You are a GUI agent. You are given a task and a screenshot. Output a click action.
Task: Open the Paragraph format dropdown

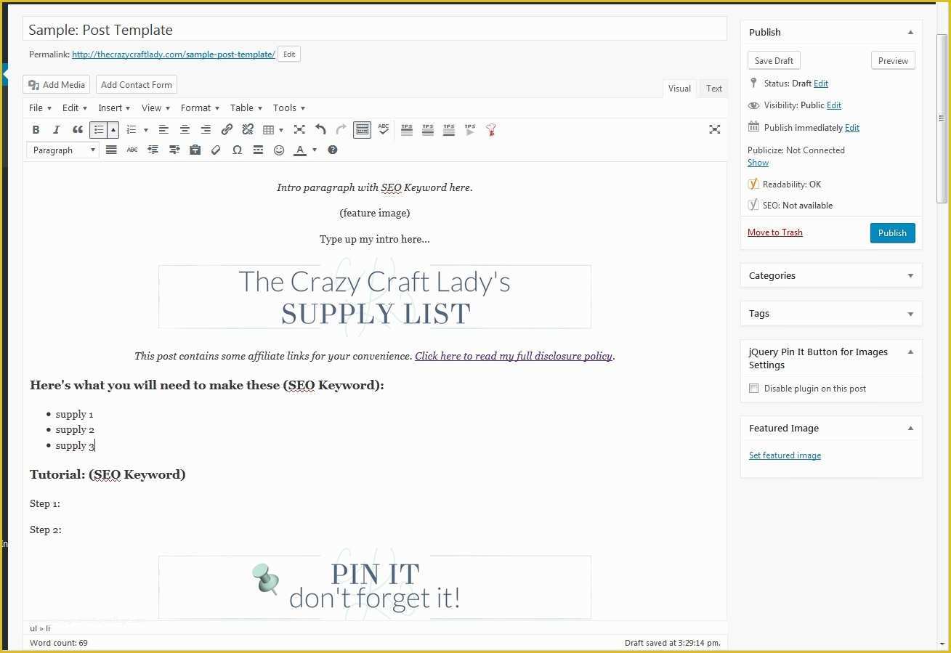tap(62, 150)
